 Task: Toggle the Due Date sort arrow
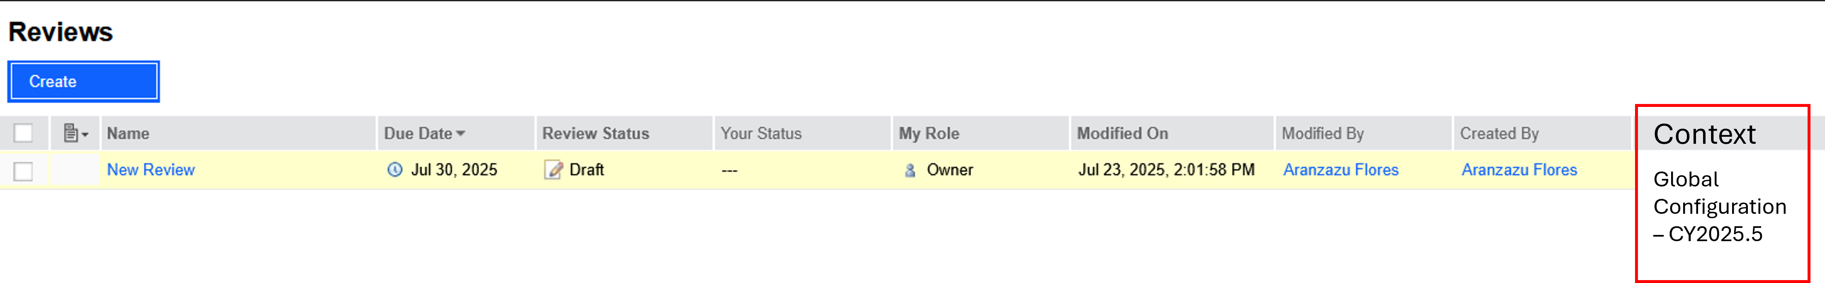coord(461,134)
